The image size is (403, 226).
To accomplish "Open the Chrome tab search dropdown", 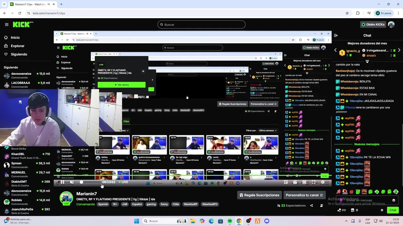I will (x=3, y=4).
